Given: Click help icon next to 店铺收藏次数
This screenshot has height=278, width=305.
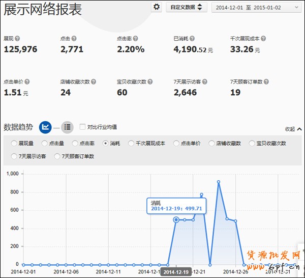Looking at the screenshot, I should click(x=94, y=81).
